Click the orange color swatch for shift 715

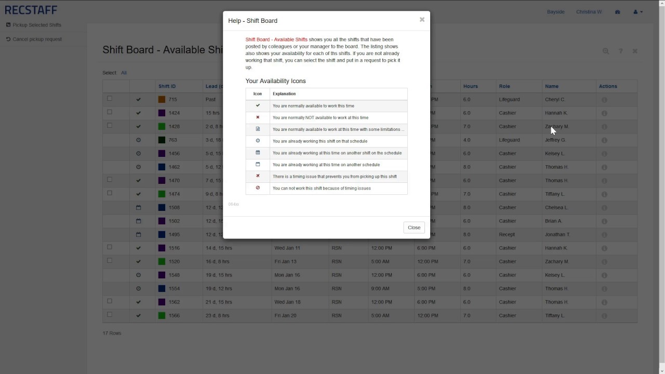(162, 99)
